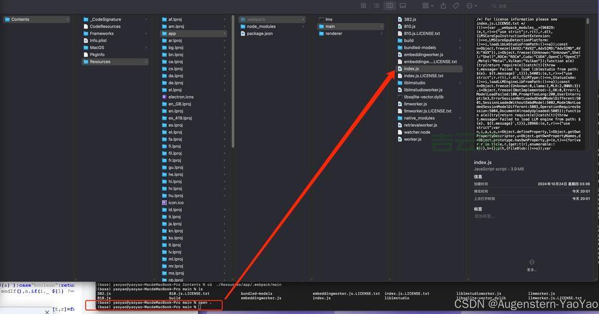Switch Finder to icon view

click(x=364, y=6)
